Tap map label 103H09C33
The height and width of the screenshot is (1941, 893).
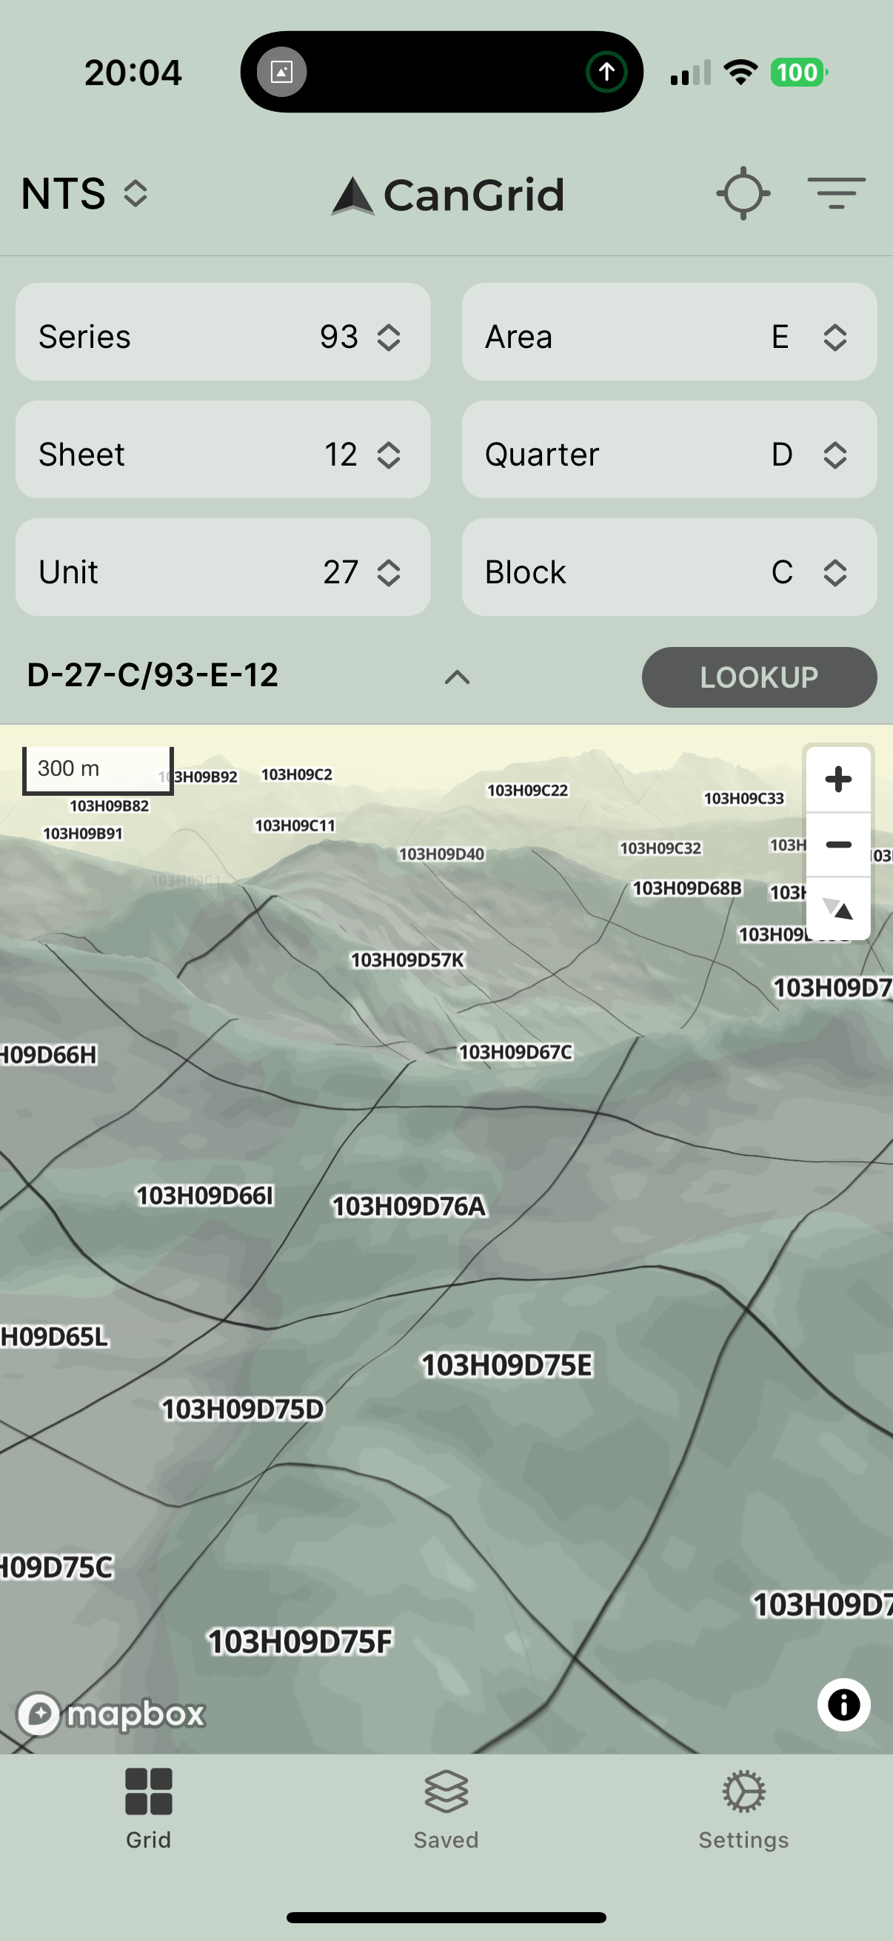[x=743, y=799]
